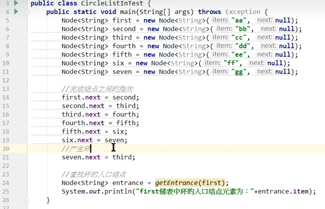This screenshot has width=325, height=209.
Task: Click the string "ee" in fifth node
Action: 239,55
